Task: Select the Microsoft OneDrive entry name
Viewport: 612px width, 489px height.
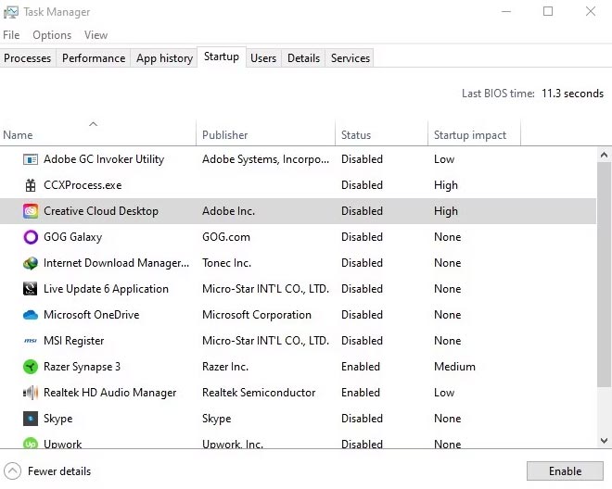Action: [x=91, y=315]
